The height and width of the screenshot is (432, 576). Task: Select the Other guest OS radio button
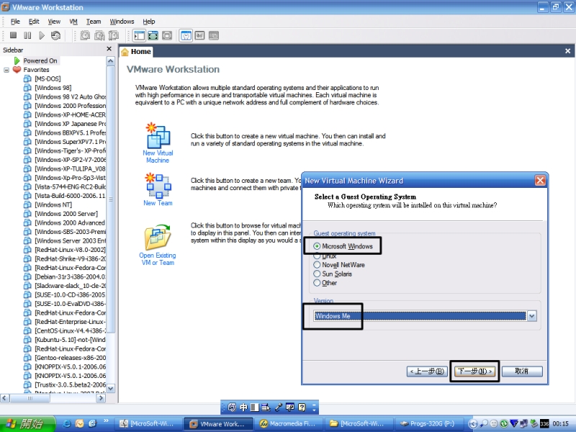tap(317, 283)
